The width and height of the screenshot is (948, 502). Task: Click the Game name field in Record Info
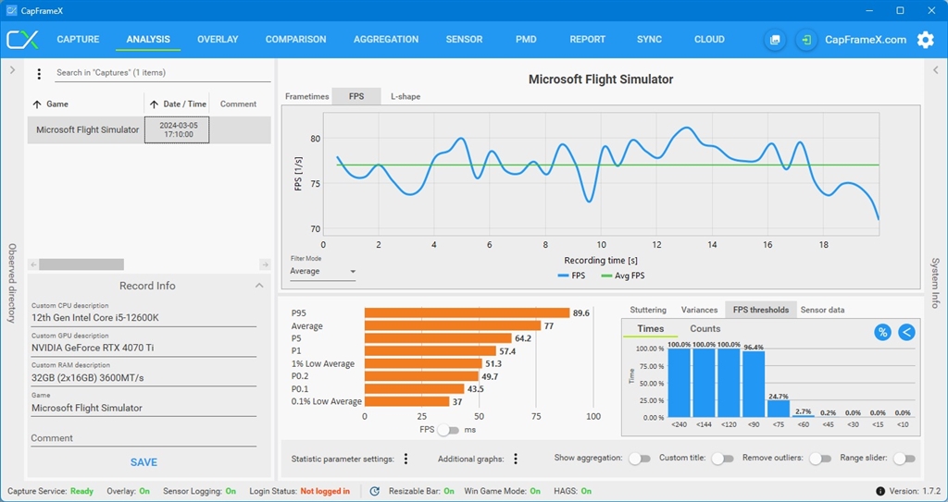pos(143,408)
